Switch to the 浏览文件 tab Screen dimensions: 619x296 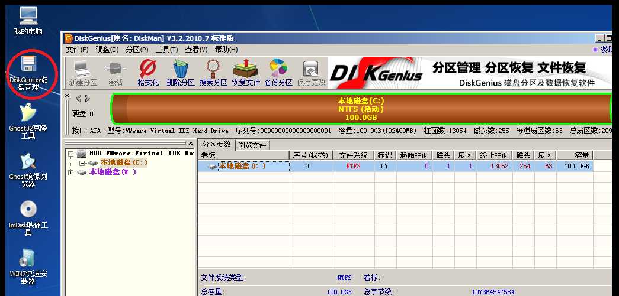click(252, 145)
